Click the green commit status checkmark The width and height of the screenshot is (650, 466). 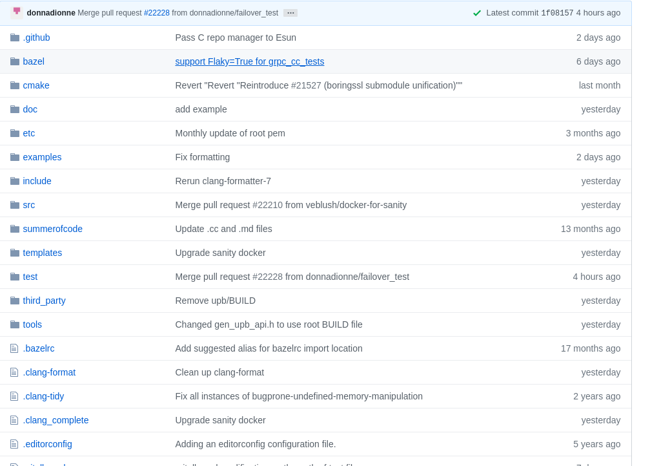[477, 13]
